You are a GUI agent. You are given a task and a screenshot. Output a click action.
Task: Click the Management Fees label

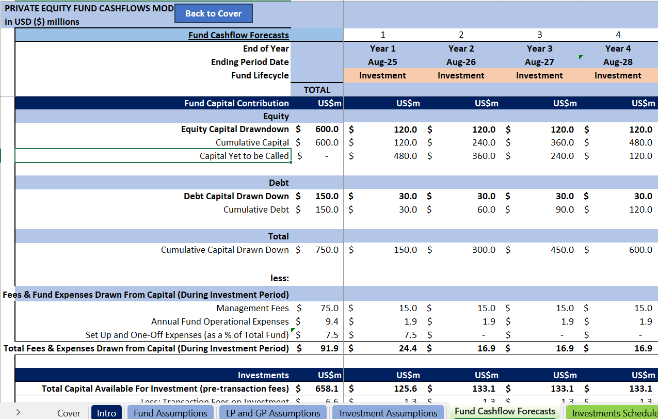[253, 308]
